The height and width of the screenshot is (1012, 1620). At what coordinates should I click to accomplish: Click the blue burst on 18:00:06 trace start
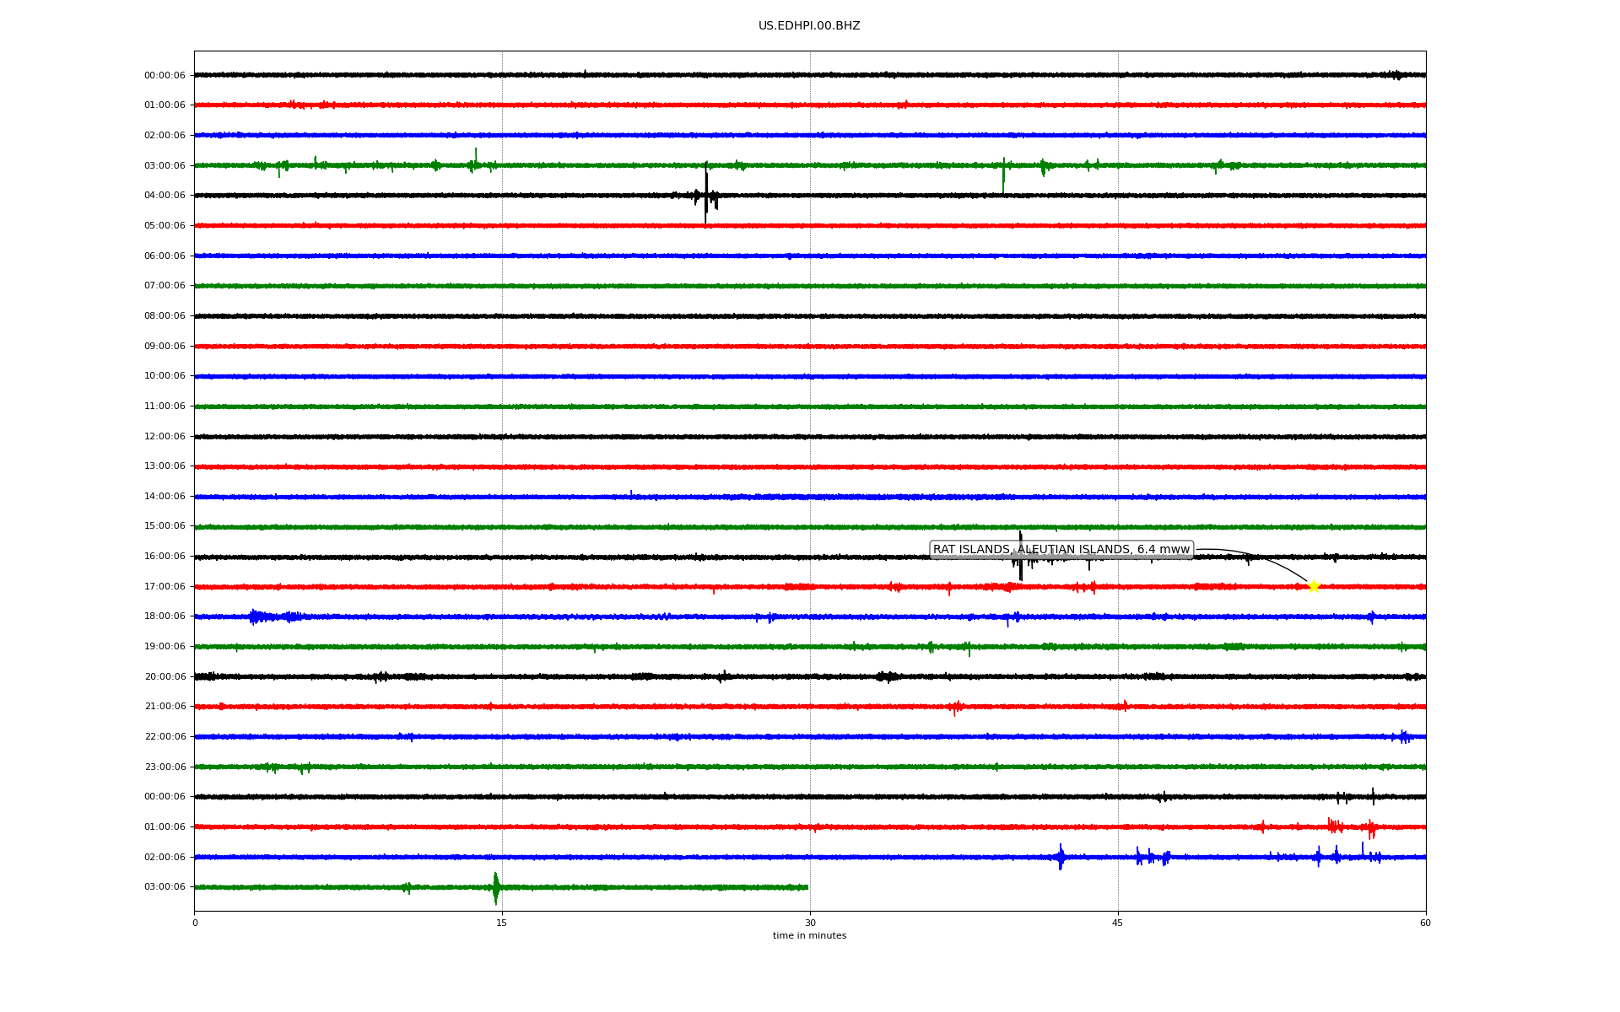coord(256,617)
